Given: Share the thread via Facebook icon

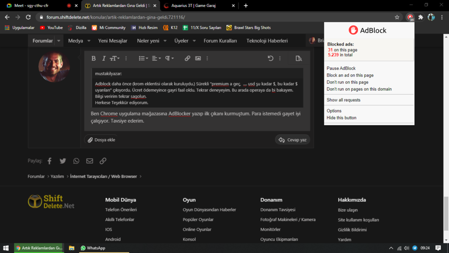Looking at the screenshot, I should [x=49, y=161].
